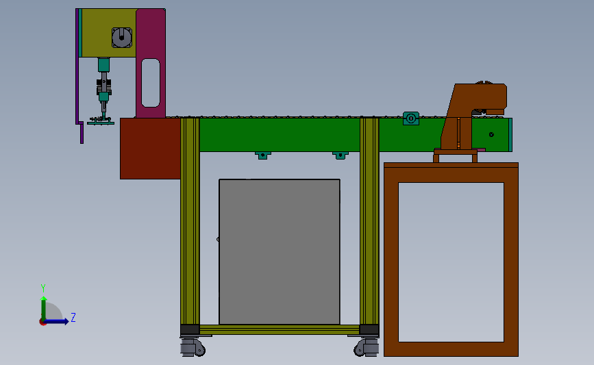The image size is (594, 365).
Task: Click the Y axis label of the triad
Action: click(x=43, y=288)
